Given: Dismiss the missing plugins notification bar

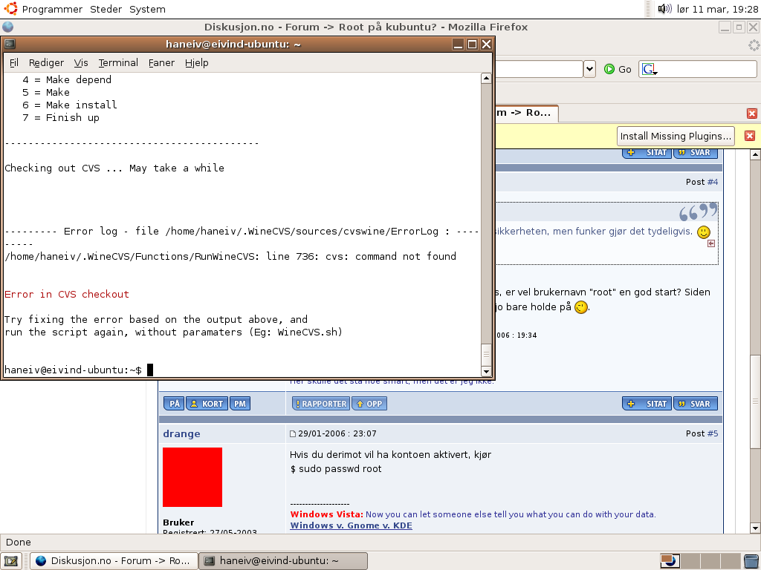Looking at the screenshot, I should pyautogui.click(x=749, y=136).
